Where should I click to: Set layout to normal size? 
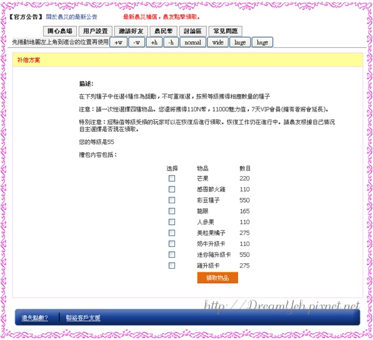click(193, 43)
